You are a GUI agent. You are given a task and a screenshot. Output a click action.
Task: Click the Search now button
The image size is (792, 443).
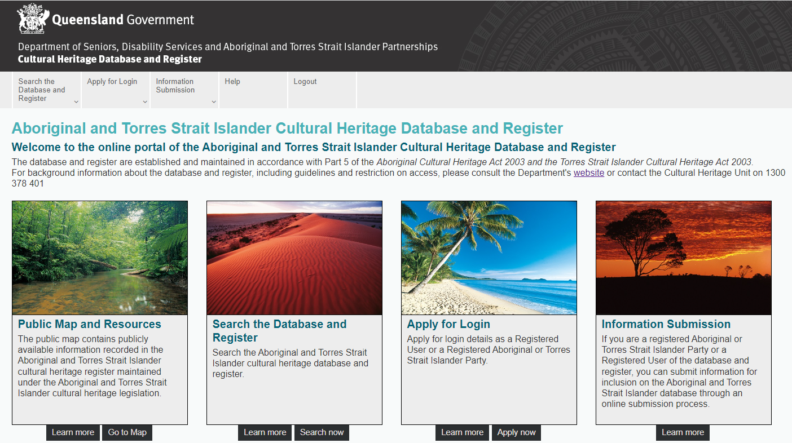(x=322, y=432)
